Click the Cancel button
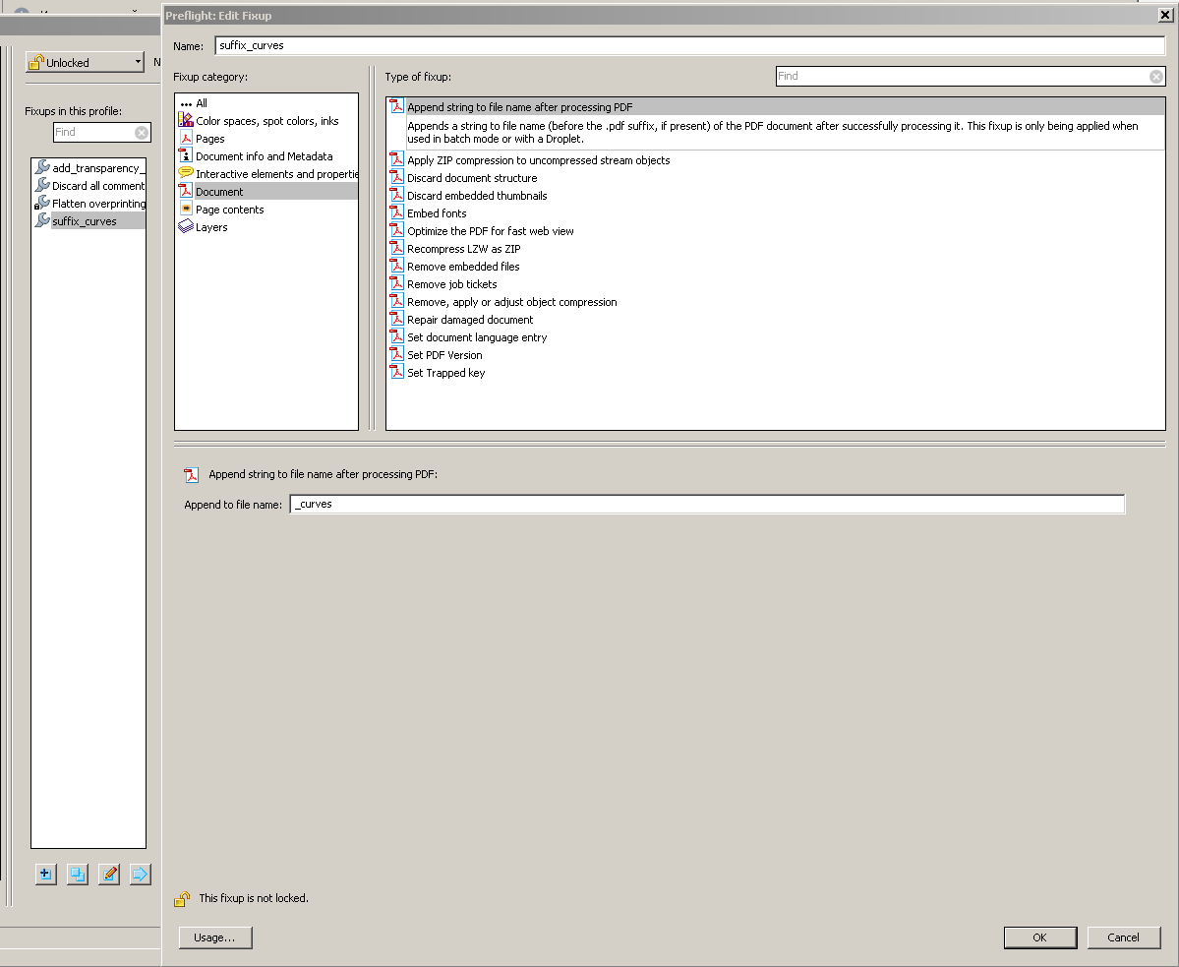 (x=1123, y=937)
